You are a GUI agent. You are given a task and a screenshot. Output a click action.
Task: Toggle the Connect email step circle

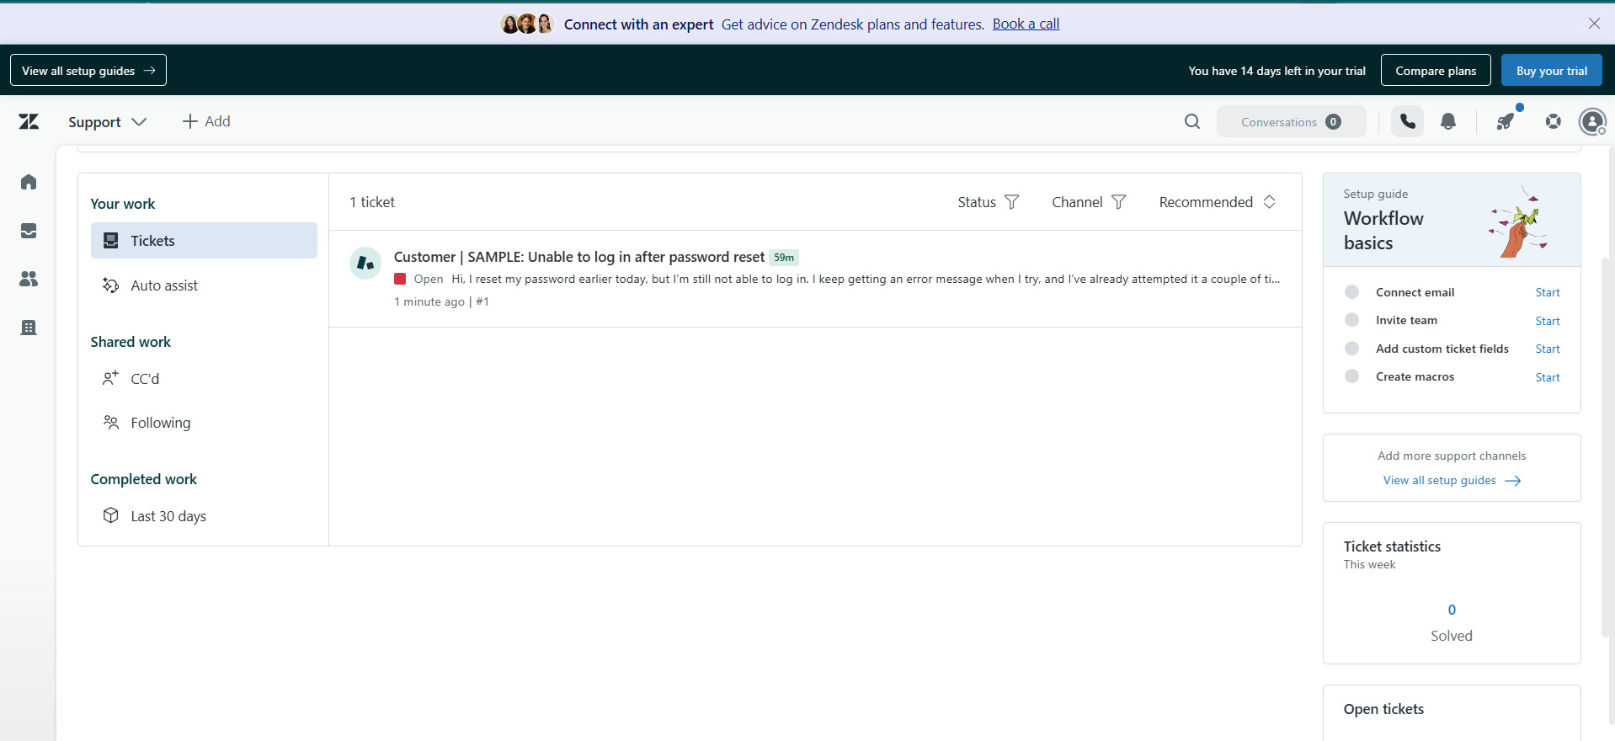point(1352,292)
